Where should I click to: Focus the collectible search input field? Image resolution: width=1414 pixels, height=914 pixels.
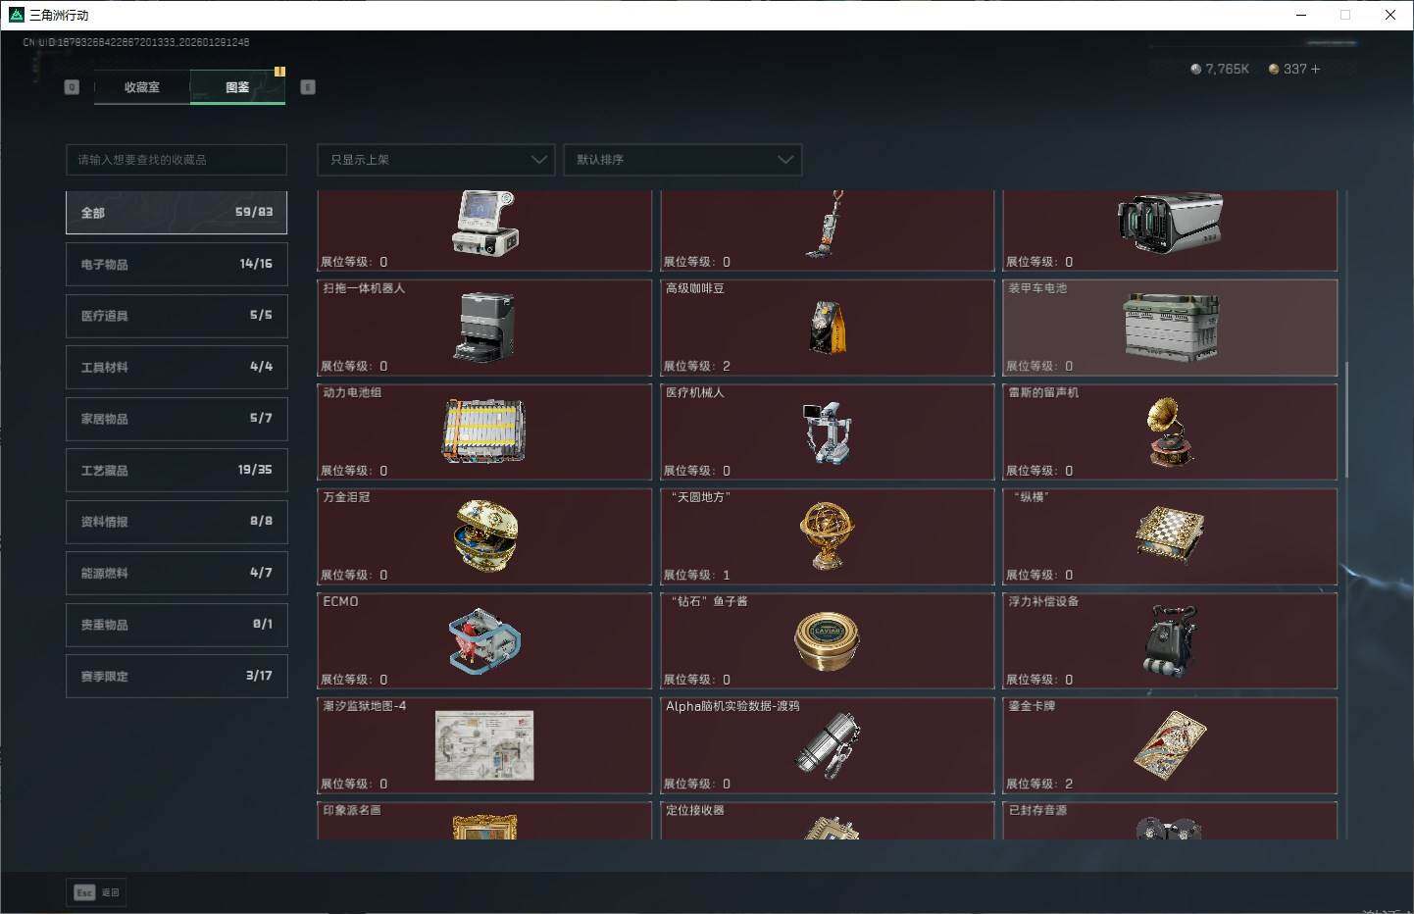click(177, 160)
